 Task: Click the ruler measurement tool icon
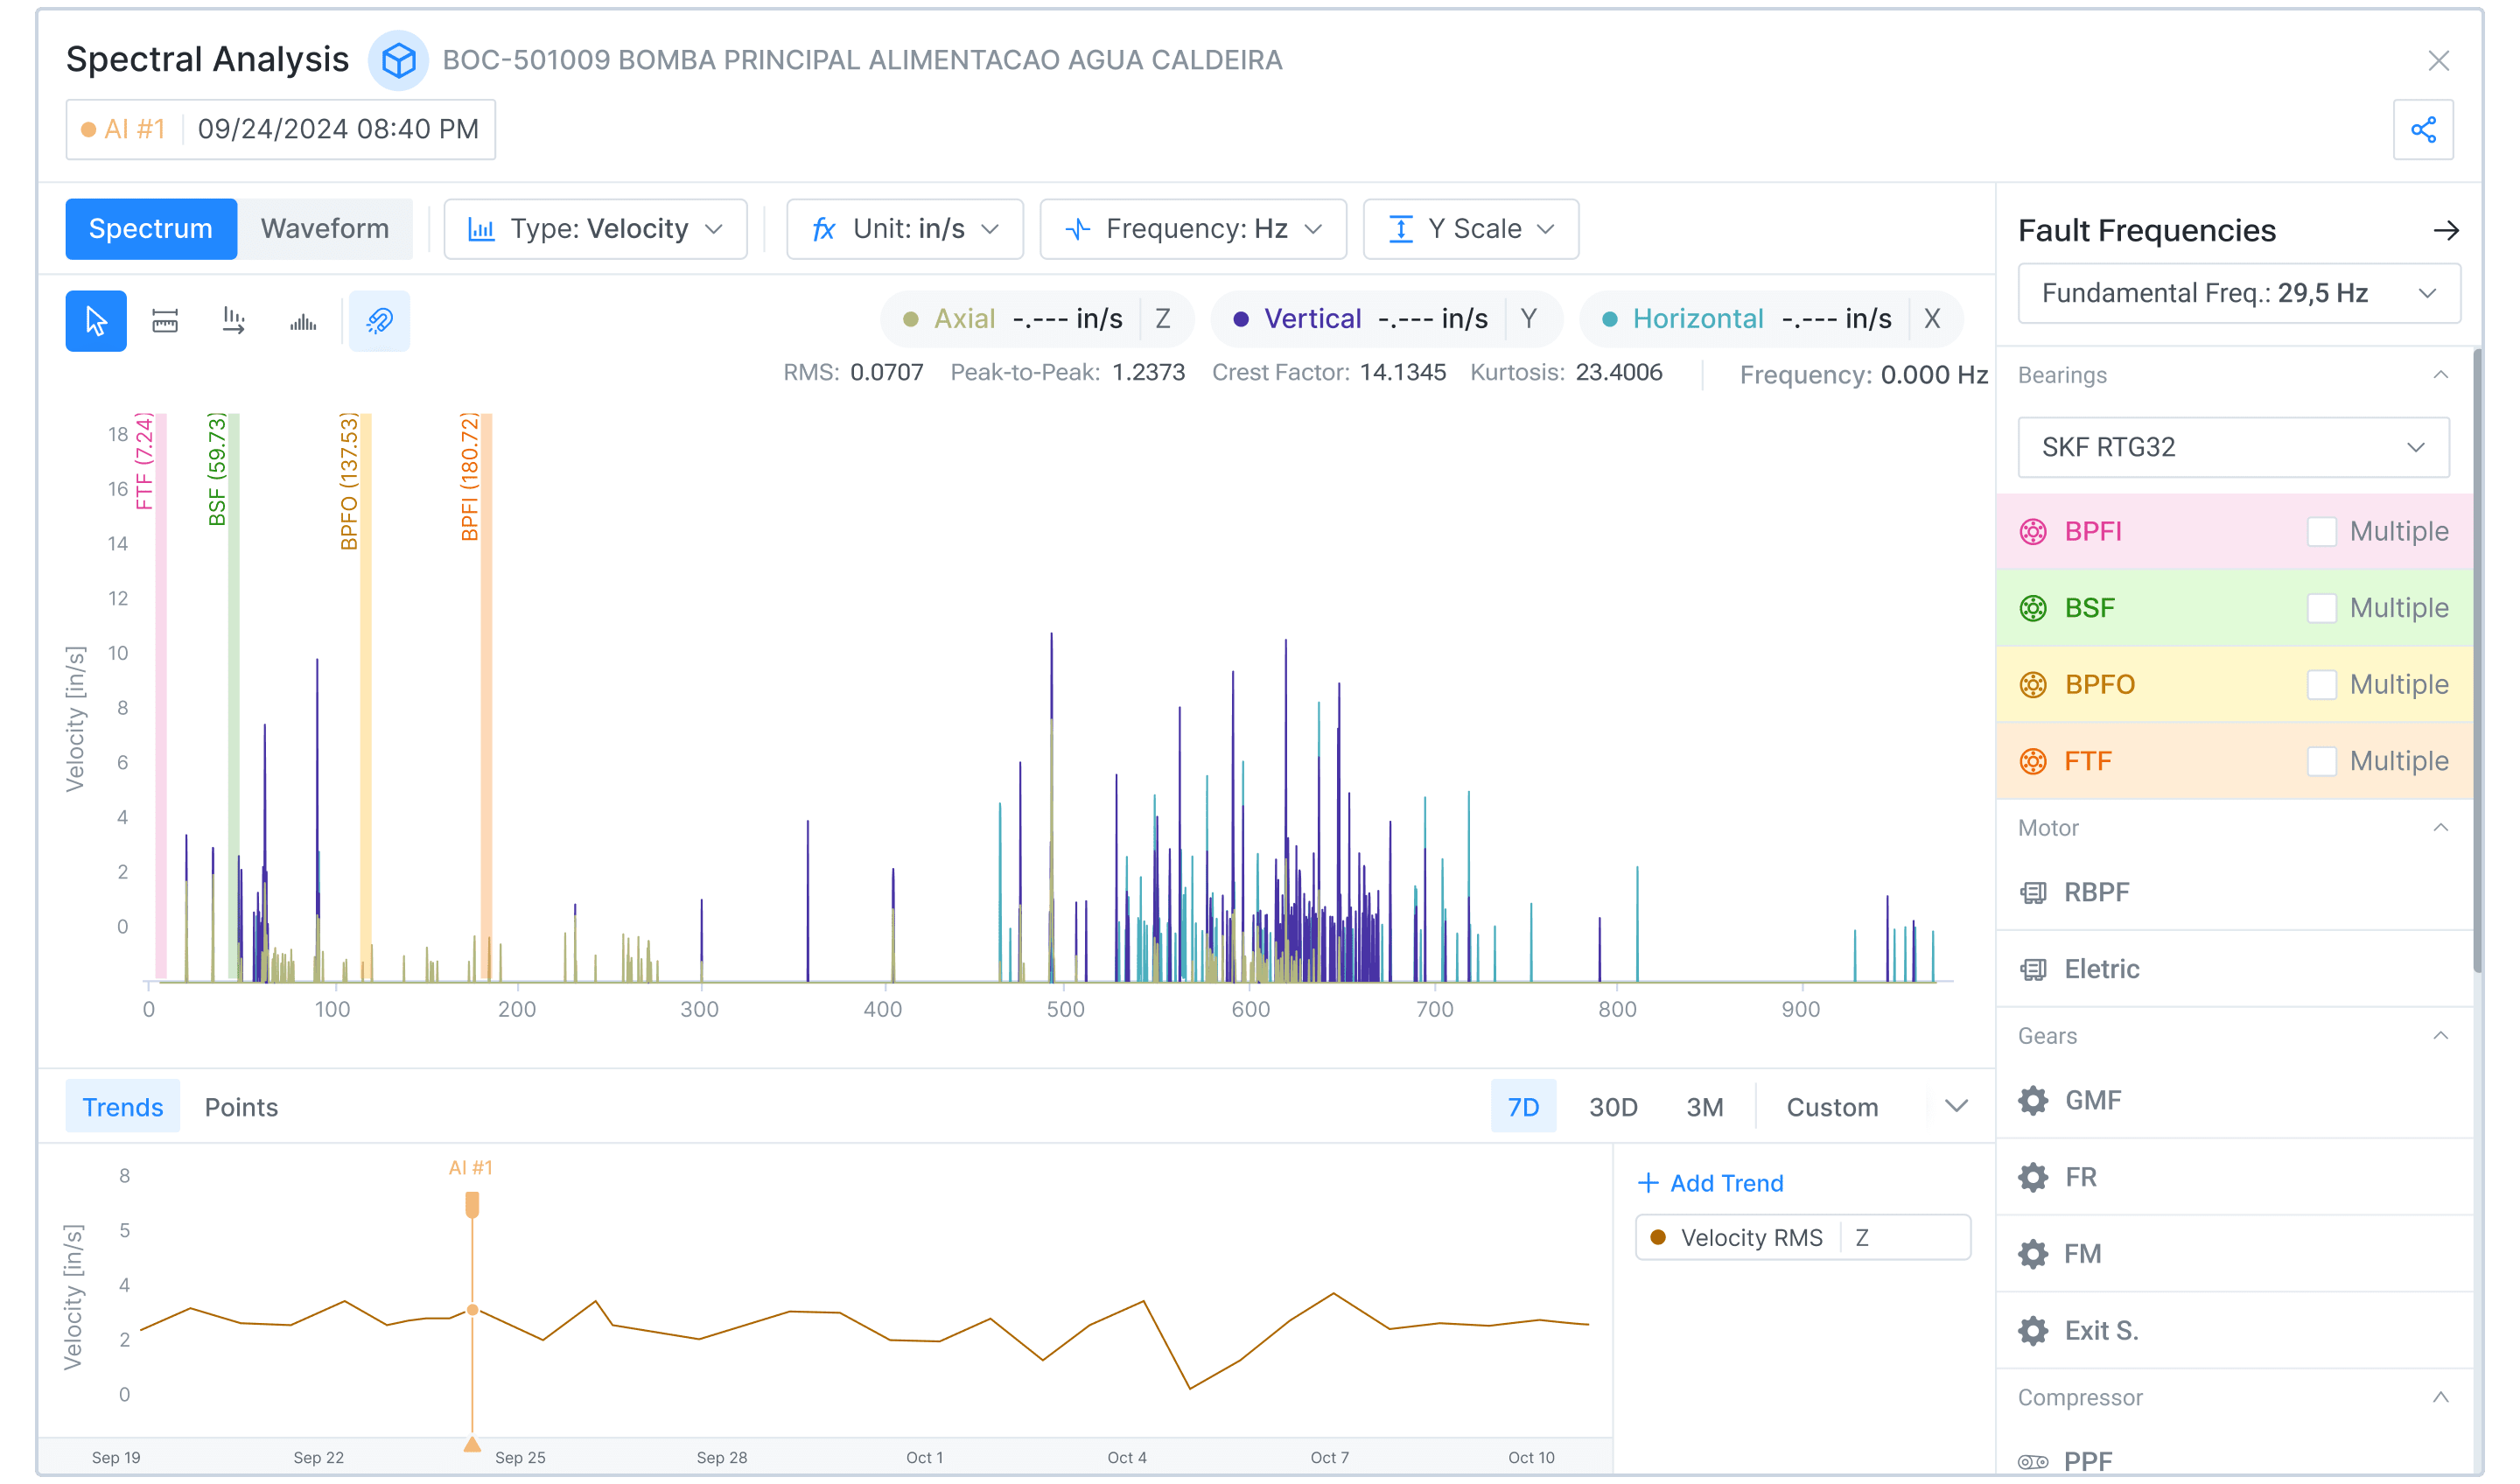[165, 321]
